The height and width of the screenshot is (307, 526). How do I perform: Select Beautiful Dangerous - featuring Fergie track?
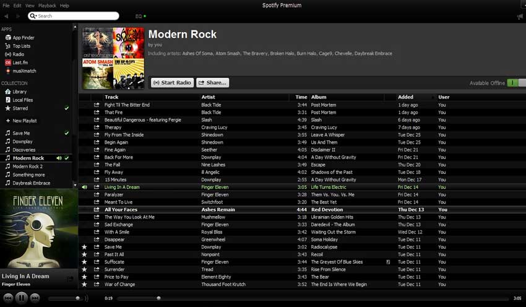(142, 120)
